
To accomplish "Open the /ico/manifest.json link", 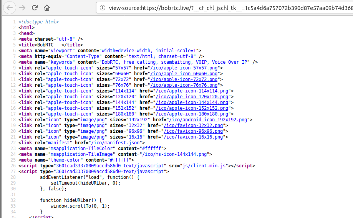I will 115,143.
